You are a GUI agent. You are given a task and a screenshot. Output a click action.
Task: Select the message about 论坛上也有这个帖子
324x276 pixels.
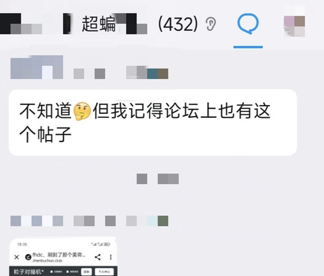point(152,122)
